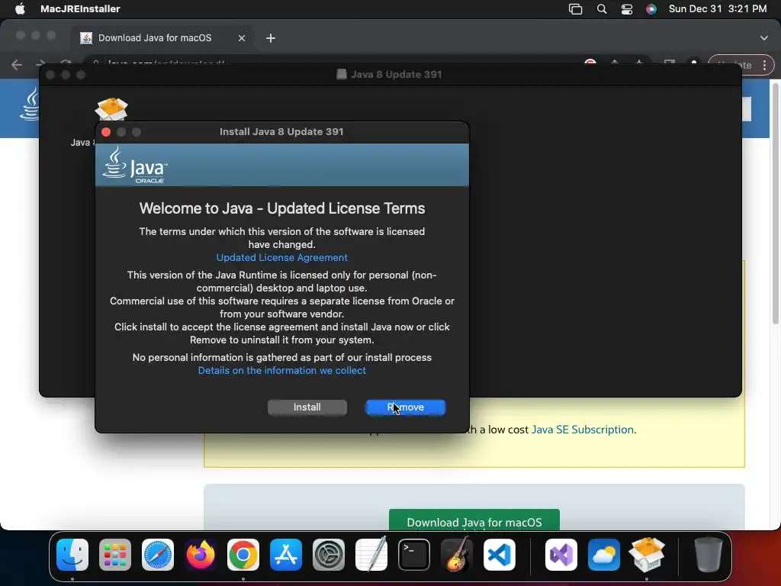
Task: Open Chrome three-dot menu
Action: click(x=764, y=65)
